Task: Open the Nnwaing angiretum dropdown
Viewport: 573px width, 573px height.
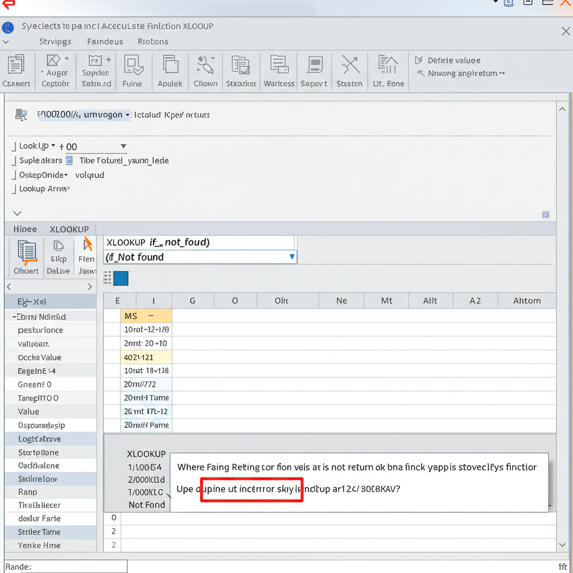Action: coord(502,73)
